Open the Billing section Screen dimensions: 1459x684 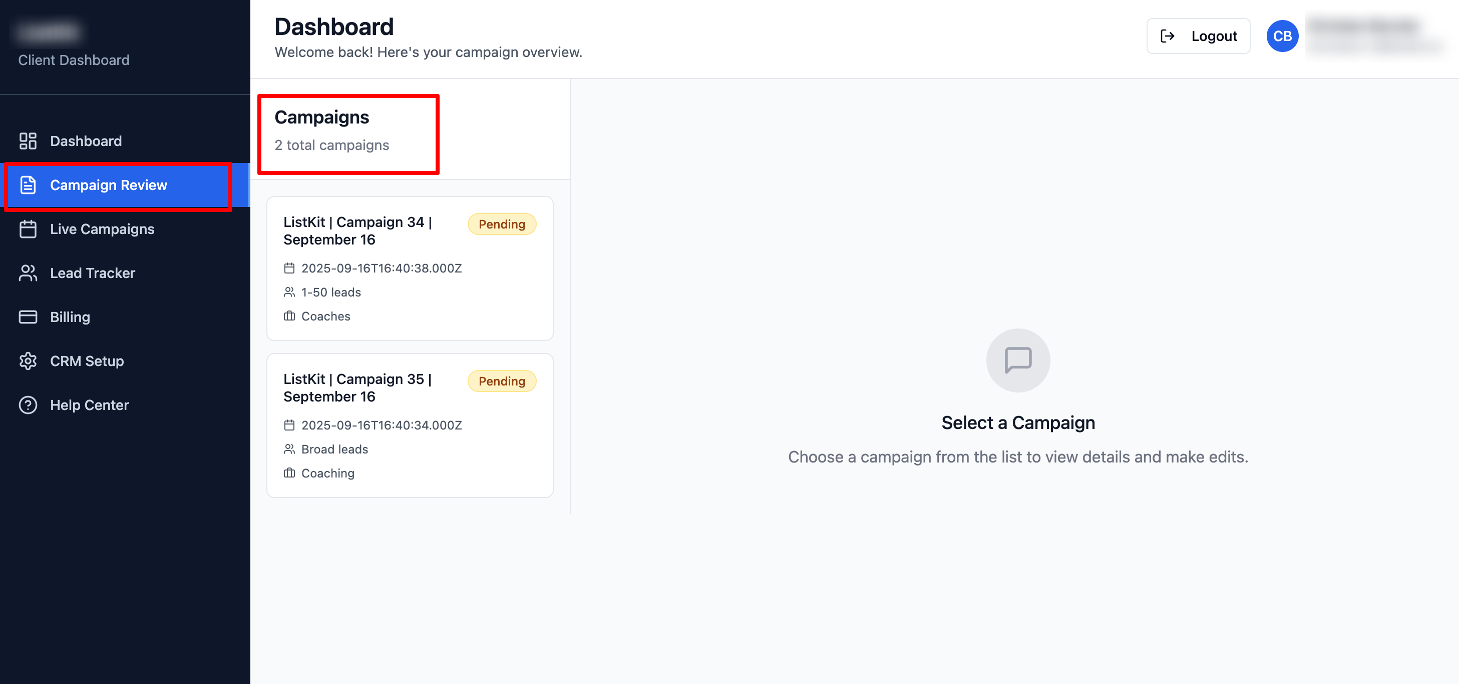pyautogui.click(x=70, y=317)
